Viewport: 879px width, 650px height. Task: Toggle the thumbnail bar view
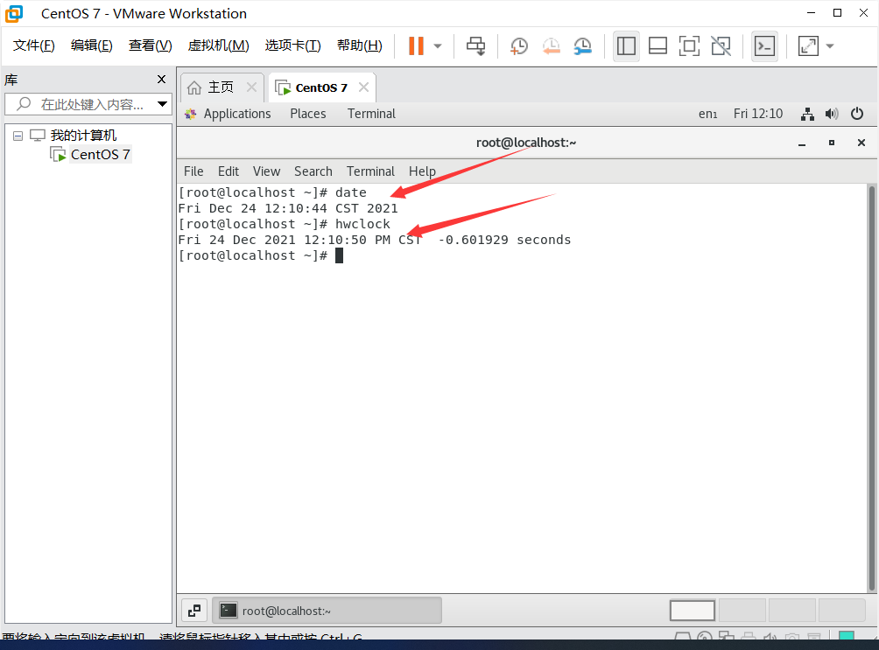(657, 46)
